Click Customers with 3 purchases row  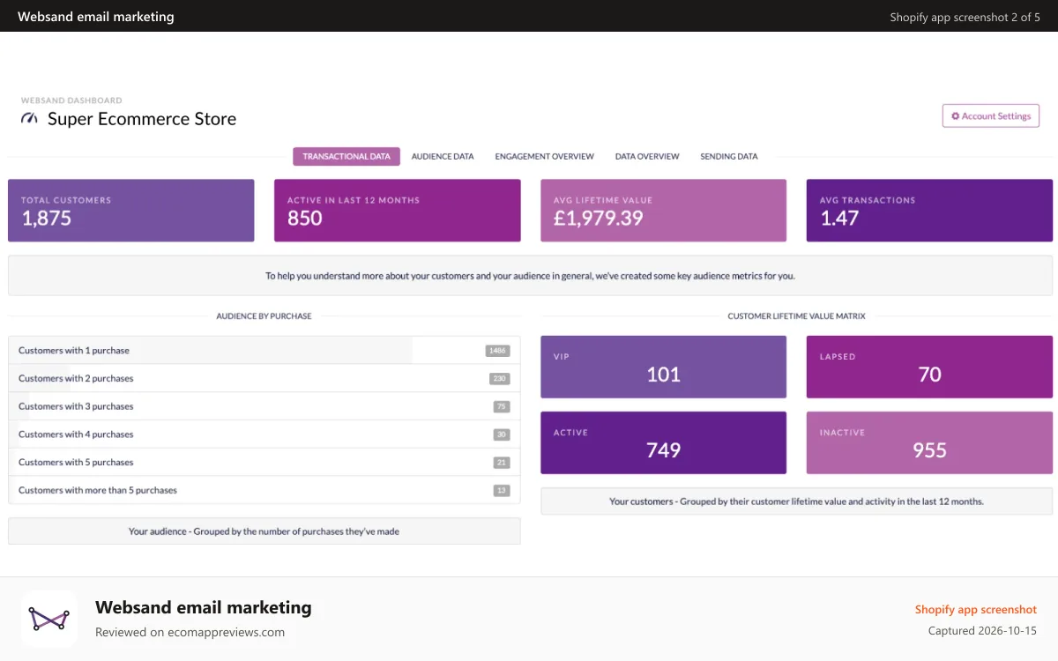264,406
